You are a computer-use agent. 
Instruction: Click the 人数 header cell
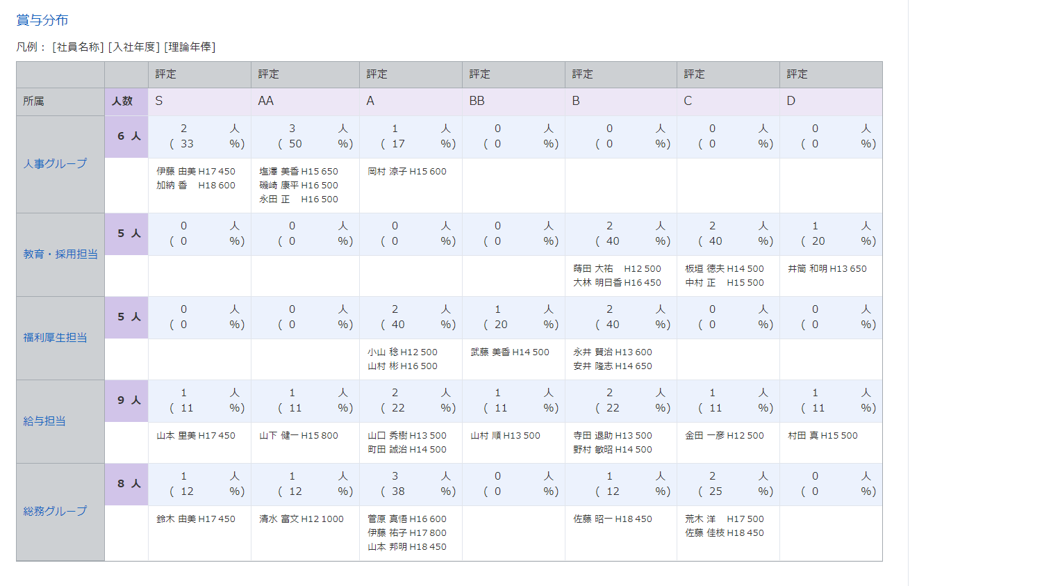[123, 101]
